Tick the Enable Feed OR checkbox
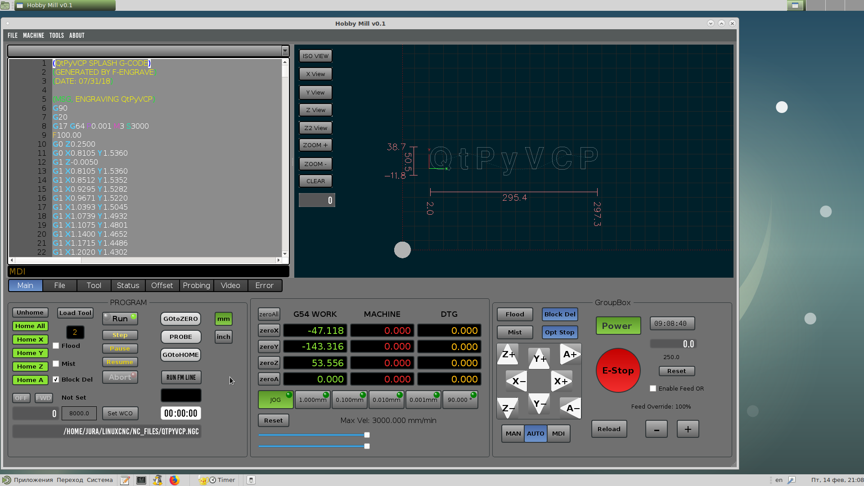 (653, 388)
